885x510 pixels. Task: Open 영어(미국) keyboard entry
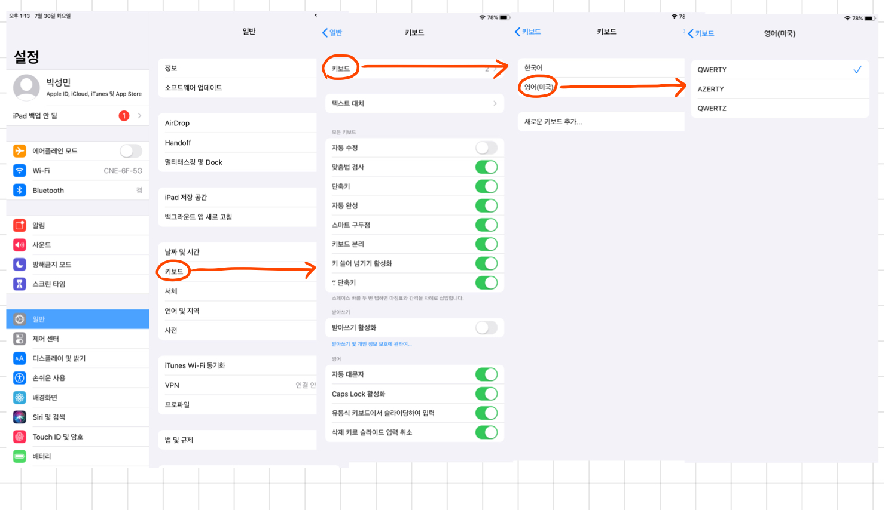tap(601, 87)
